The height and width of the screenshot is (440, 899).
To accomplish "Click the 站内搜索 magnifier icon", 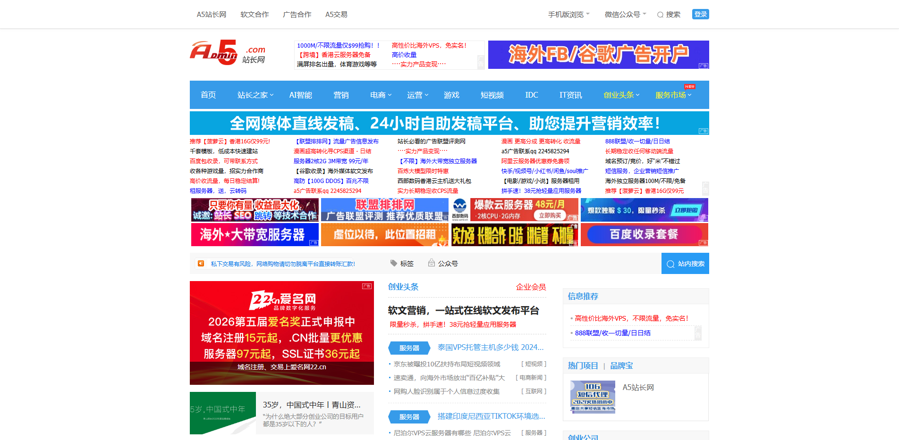I will pyautogui.click(x=670, y=264).
